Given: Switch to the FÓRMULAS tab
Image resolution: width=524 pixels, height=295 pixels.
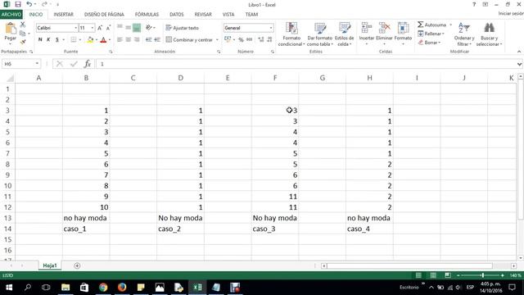Looking at the screenshot, I should [x=147, y=15].
